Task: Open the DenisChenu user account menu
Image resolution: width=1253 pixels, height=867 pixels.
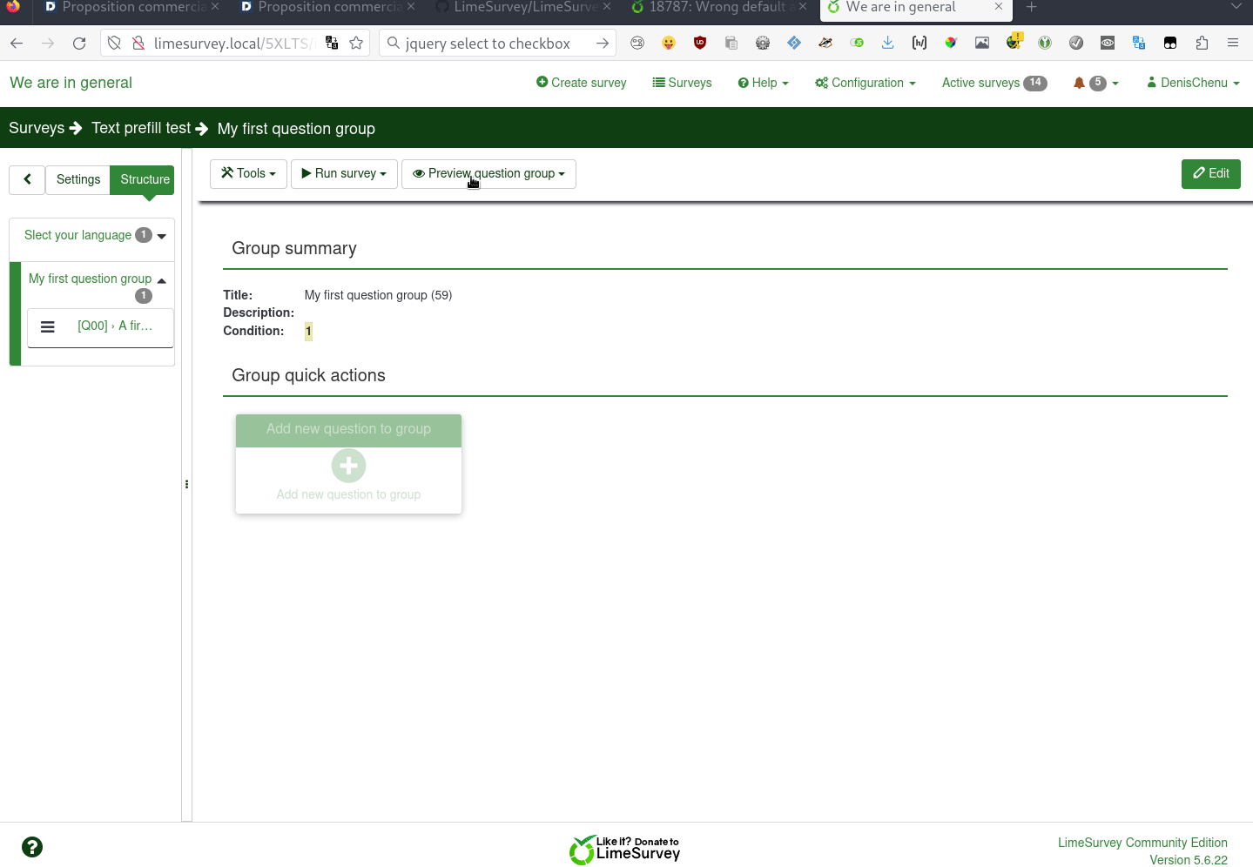Action: click(x=1193, y=83)
